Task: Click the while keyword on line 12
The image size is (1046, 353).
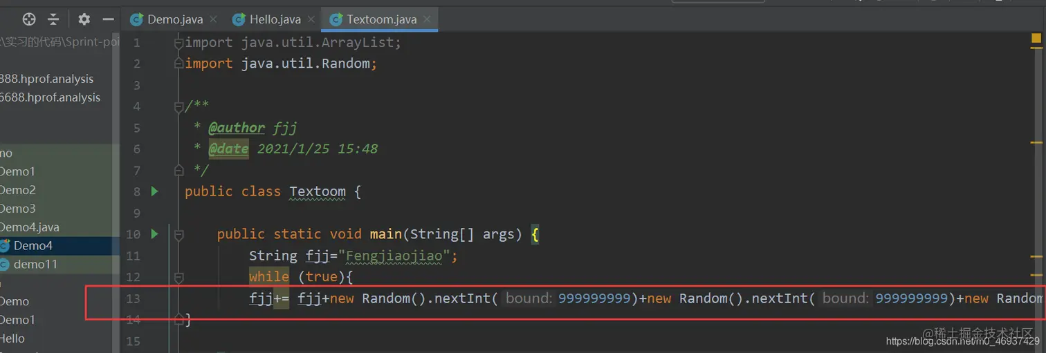Action: pos(269,277)
